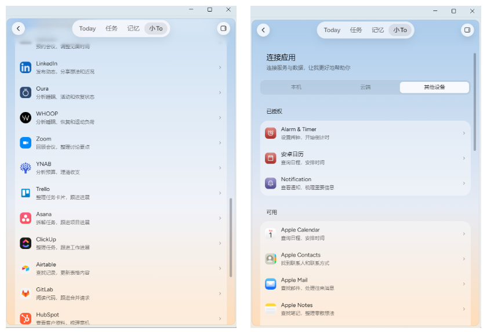
Task: Expand the GitLab row chevron
Action: click(220, 294)
